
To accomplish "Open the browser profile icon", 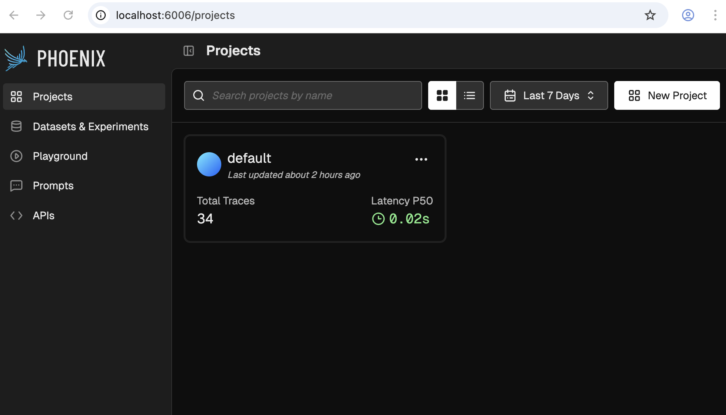I will pos(688,15).
